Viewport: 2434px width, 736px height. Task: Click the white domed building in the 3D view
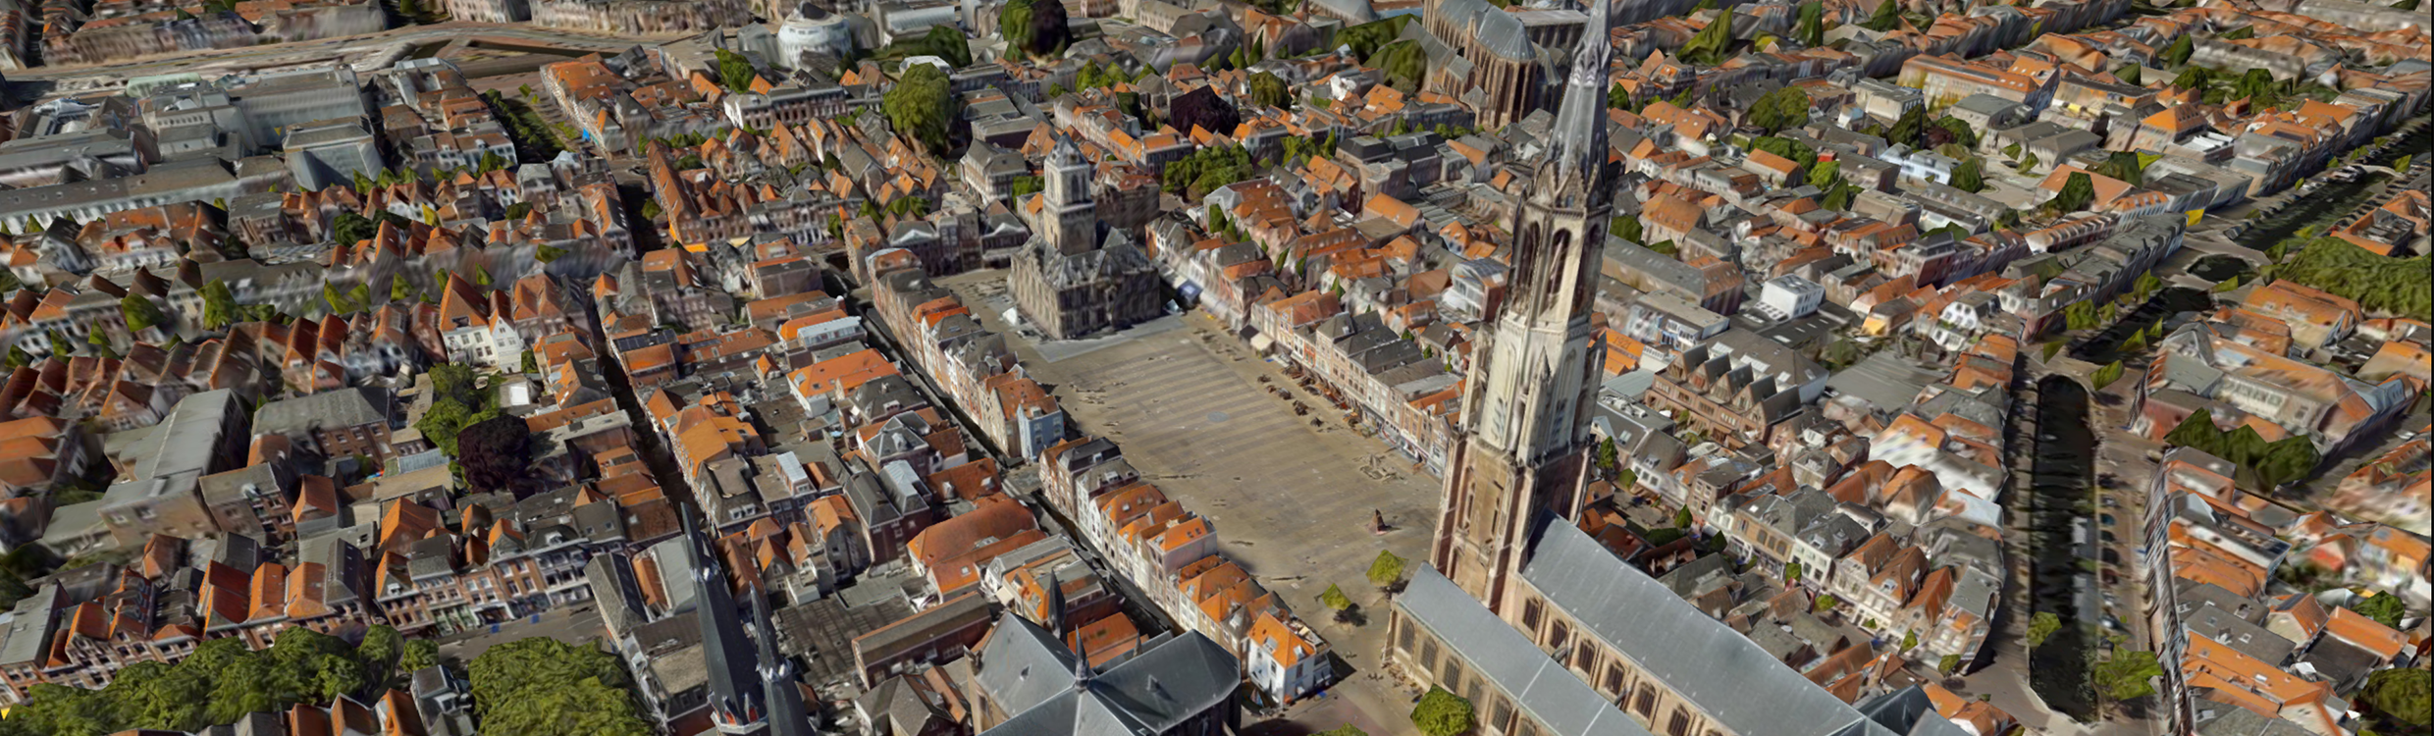coord(814,37)
